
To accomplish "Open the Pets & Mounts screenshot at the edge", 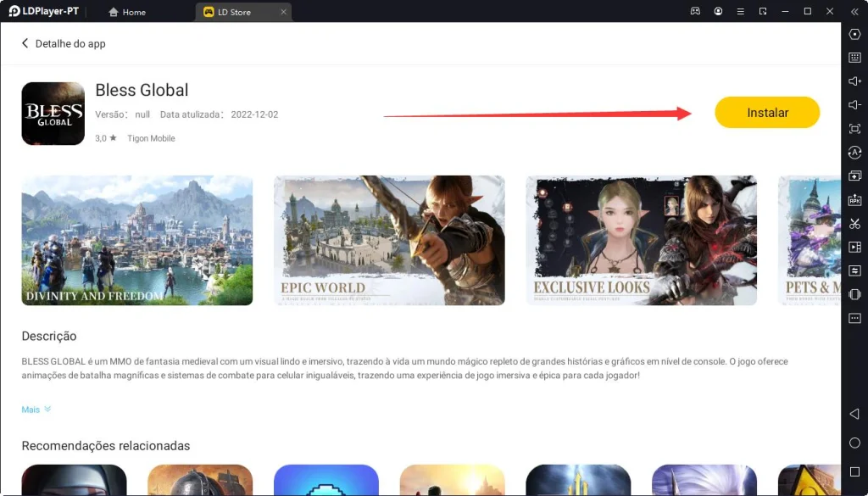I will [x=810, y=240].
